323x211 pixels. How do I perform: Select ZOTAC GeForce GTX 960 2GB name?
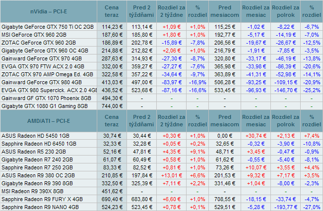coord(39,43)
